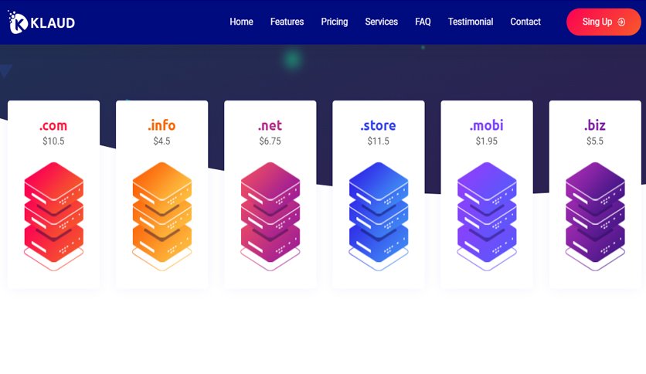Click the Klaud logo icon
The image size is (646, 374).
(x=18, y=22)
